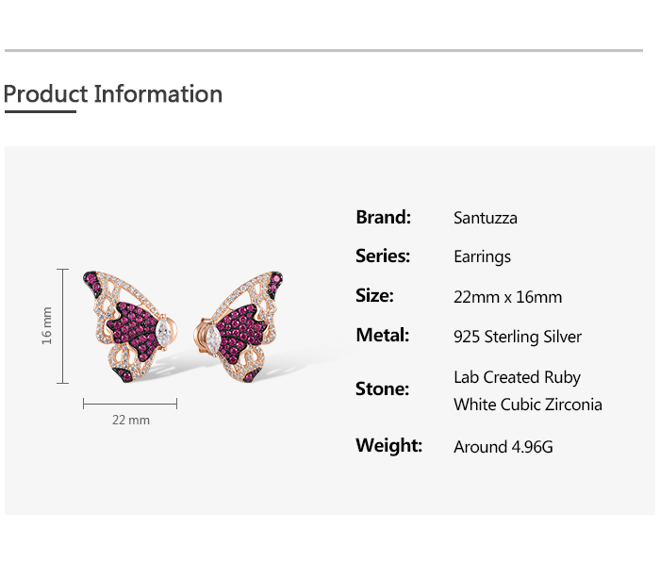660x562 pixels.
Task: Click the Product Information heading
Action: click(113, 94)
